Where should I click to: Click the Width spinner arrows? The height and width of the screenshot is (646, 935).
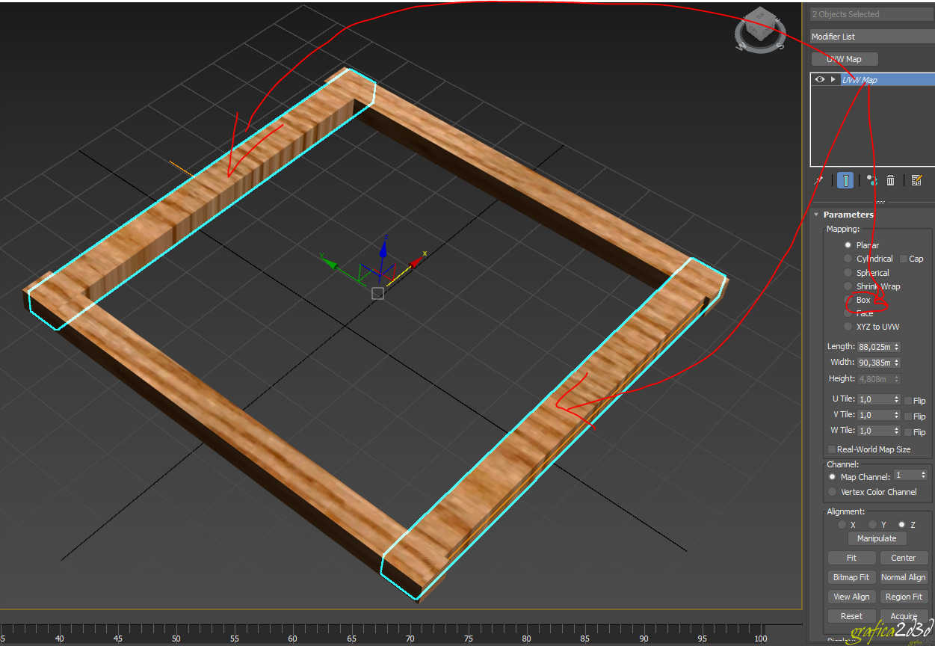[897, 363]
